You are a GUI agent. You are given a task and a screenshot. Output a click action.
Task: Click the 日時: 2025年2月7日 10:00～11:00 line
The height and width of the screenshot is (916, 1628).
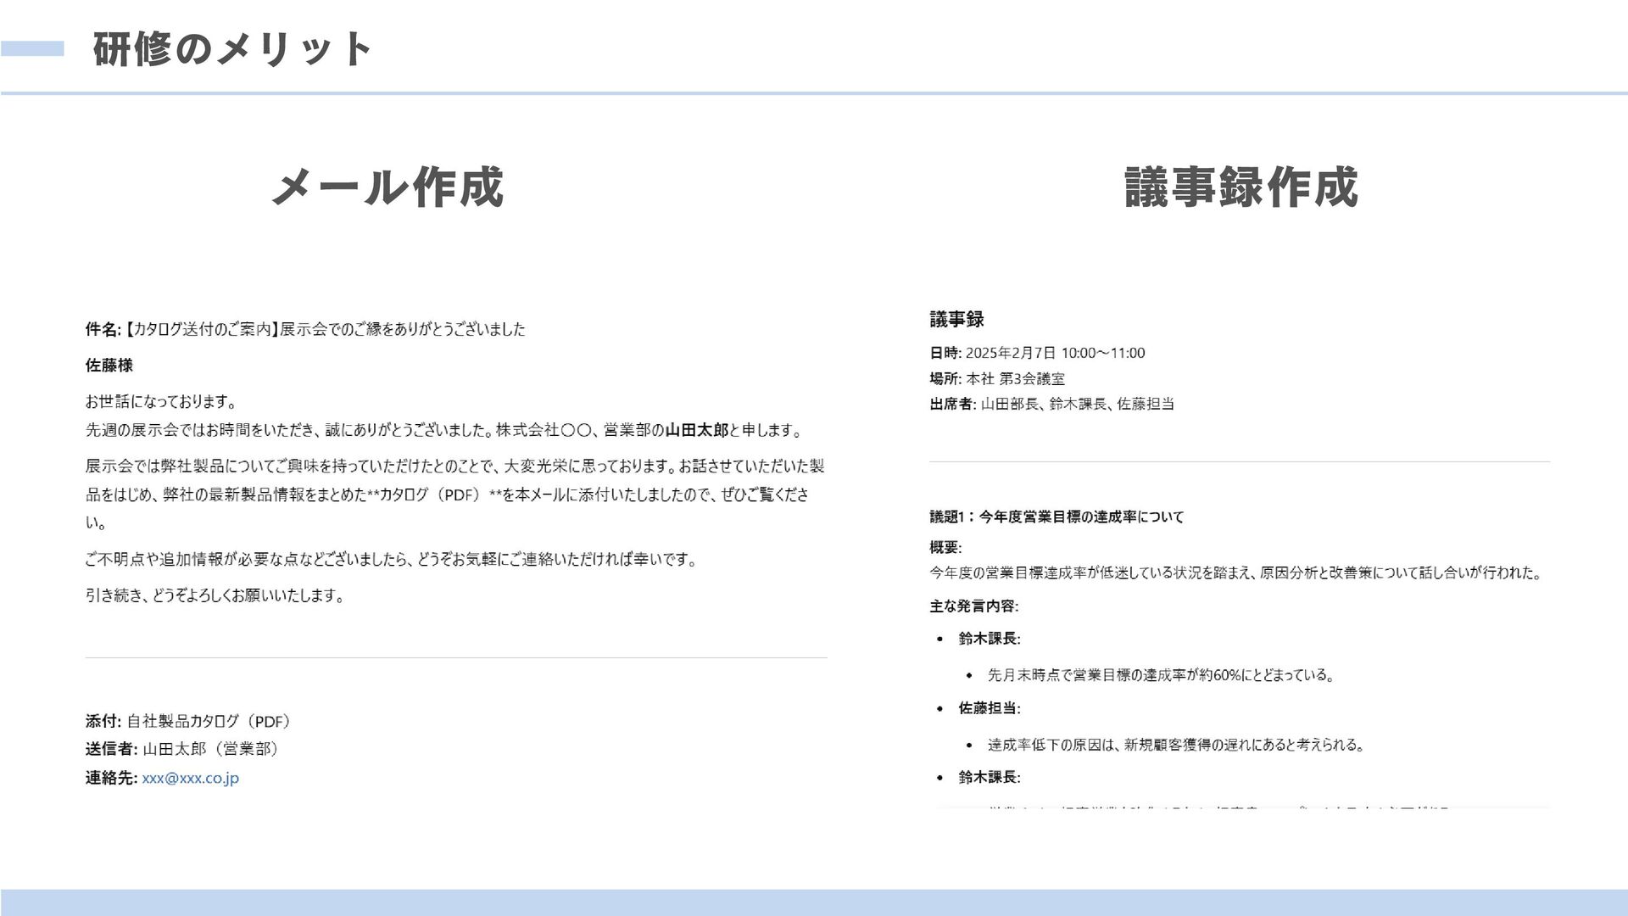pos(1037,353)
